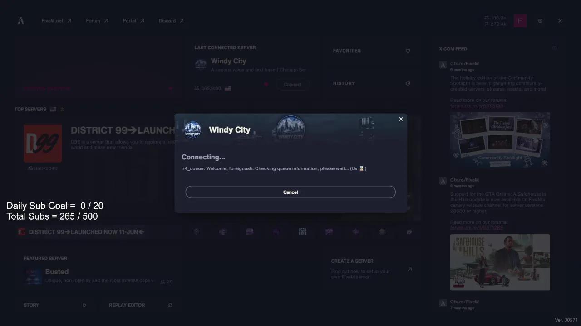This screenshot has height=326, width=581.
Task: Click the rightmost icon in server icon row
Action: tap(409, 232)
